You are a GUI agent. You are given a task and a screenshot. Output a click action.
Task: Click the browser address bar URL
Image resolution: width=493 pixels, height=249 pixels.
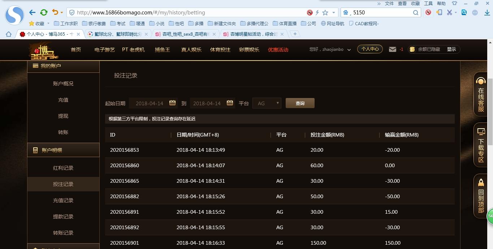tap(188, 13)
